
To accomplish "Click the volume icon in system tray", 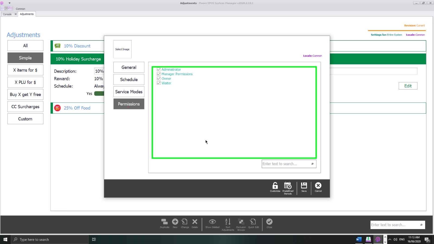I will pos(395,239).
